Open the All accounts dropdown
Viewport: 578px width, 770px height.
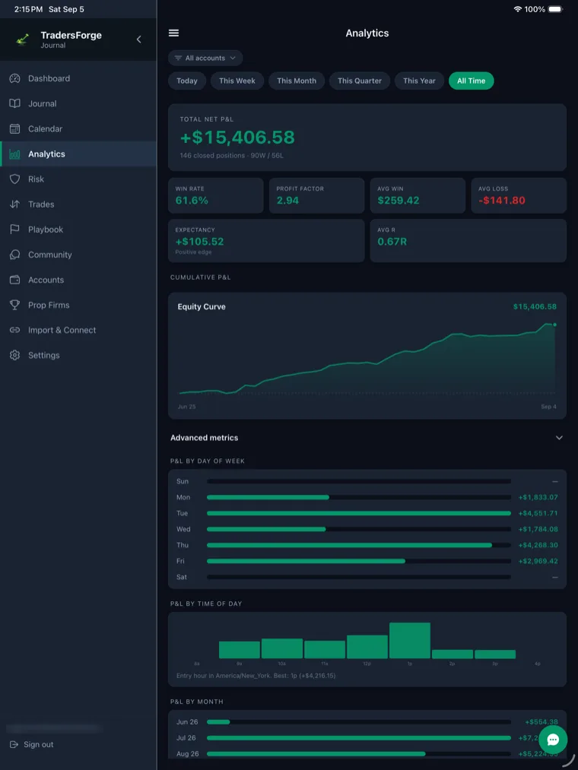click(205, 58)
